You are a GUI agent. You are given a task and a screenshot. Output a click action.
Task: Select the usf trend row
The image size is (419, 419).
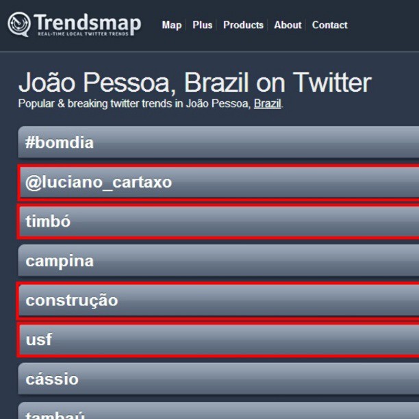218,340
